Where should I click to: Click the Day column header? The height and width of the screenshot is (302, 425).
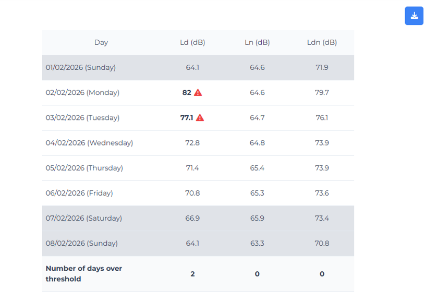tap(101, 43)
